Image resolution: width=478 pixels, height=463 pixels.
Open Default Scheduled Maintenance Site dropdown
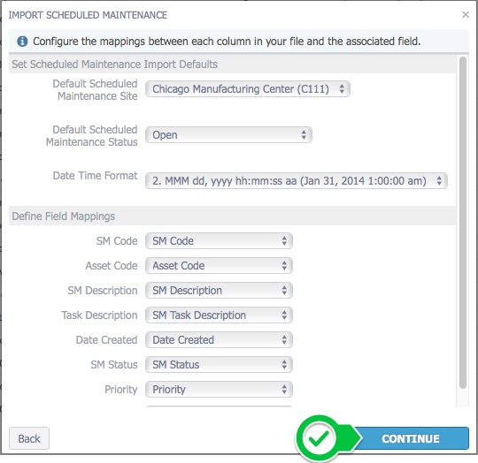(248, 89)
